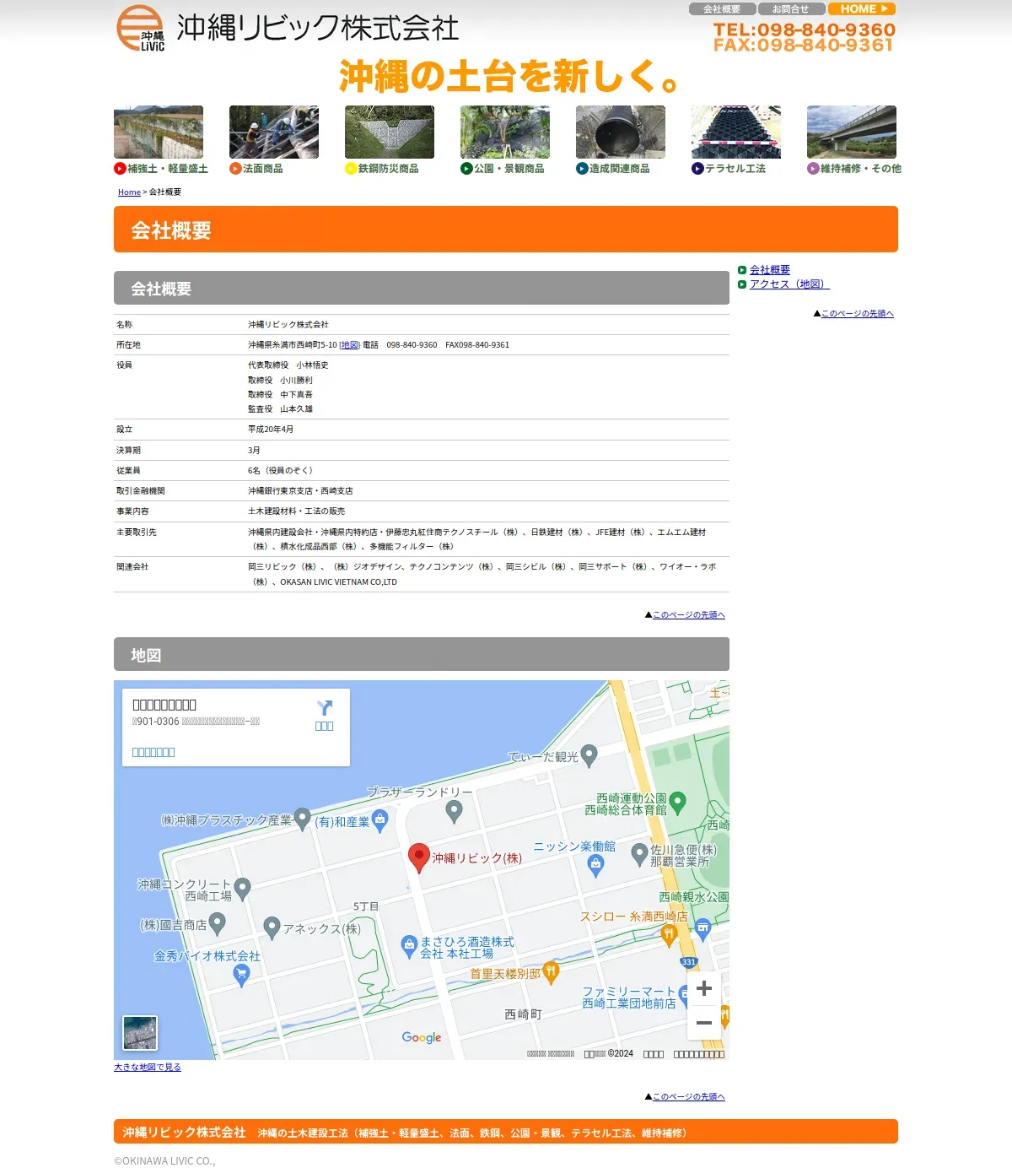Select the スシロー 糸満西崎店 restaurant marker
Screen dimensions: 1012x1168
click(x=669, y=934)
